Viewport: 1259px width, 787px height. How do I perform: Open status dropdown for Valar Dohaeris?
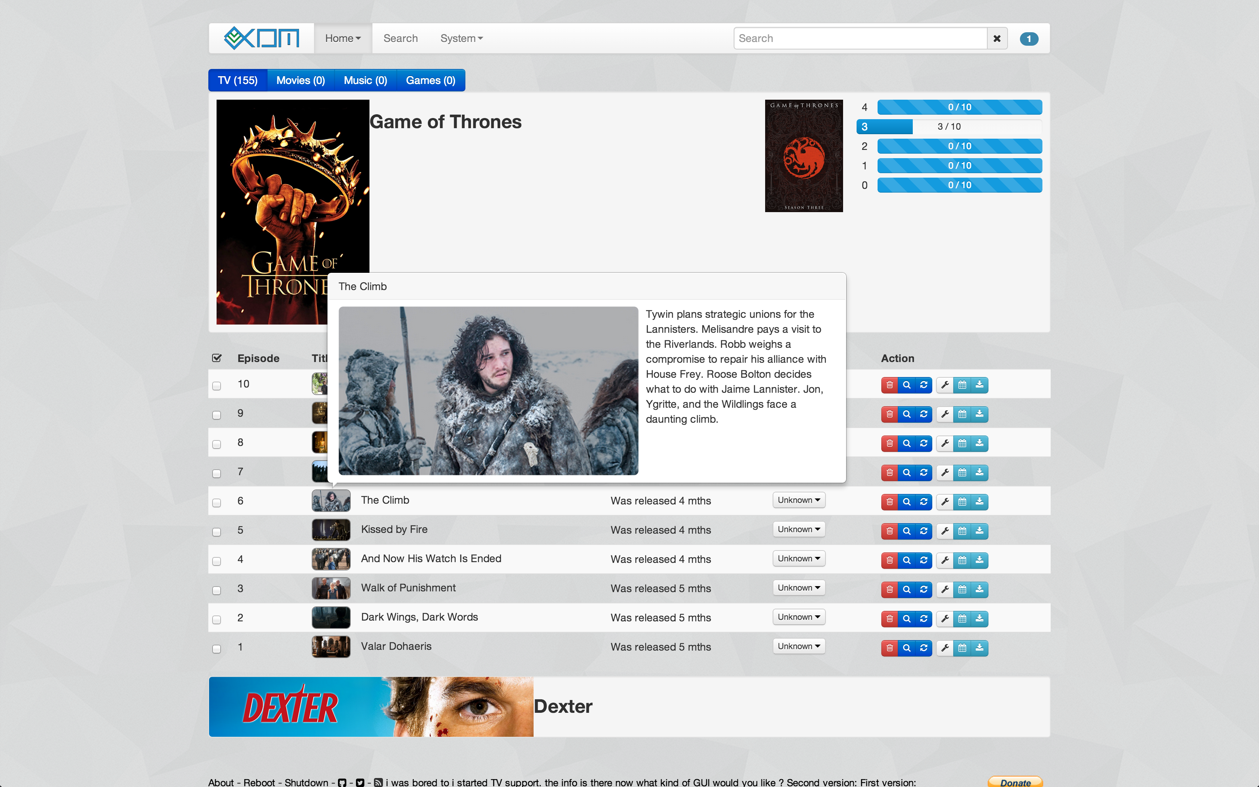pyautogui.click(x=798, y=646)
